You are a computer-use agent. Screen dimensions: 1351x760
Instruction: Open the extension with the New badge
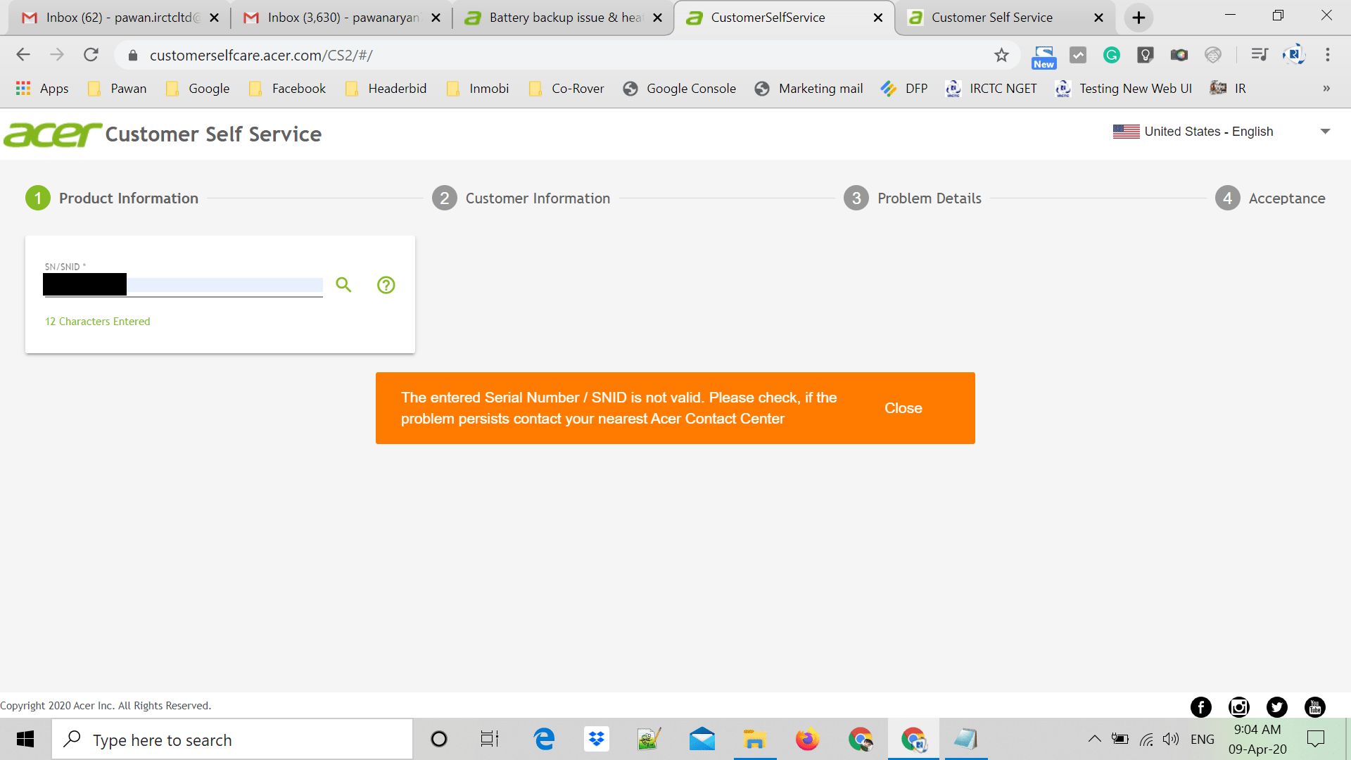click(1044, 56)
